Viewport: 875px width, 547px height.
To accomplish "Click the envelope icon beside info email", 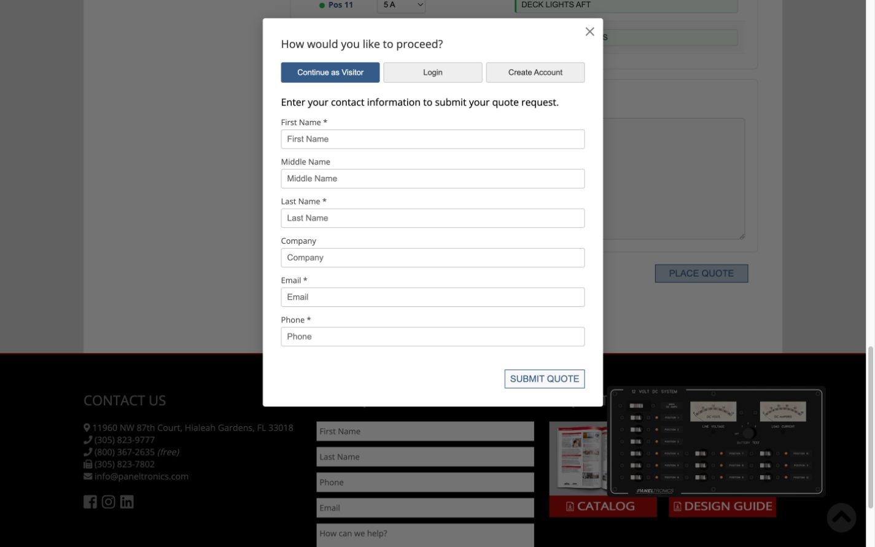I will pos(88,476).
